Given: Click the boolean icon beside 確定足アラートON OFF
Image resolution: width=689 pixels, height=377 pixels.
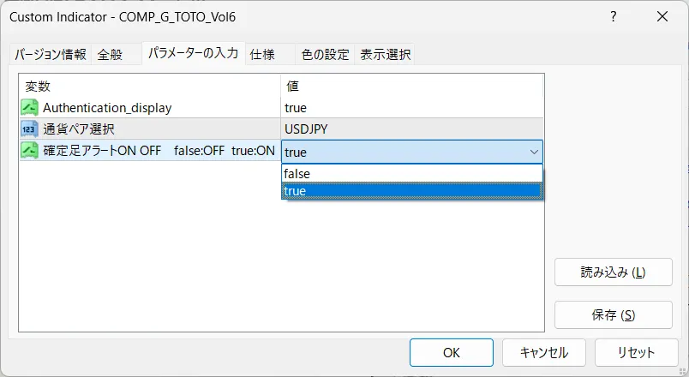Looking at the screenshot, I should [29, 151].
